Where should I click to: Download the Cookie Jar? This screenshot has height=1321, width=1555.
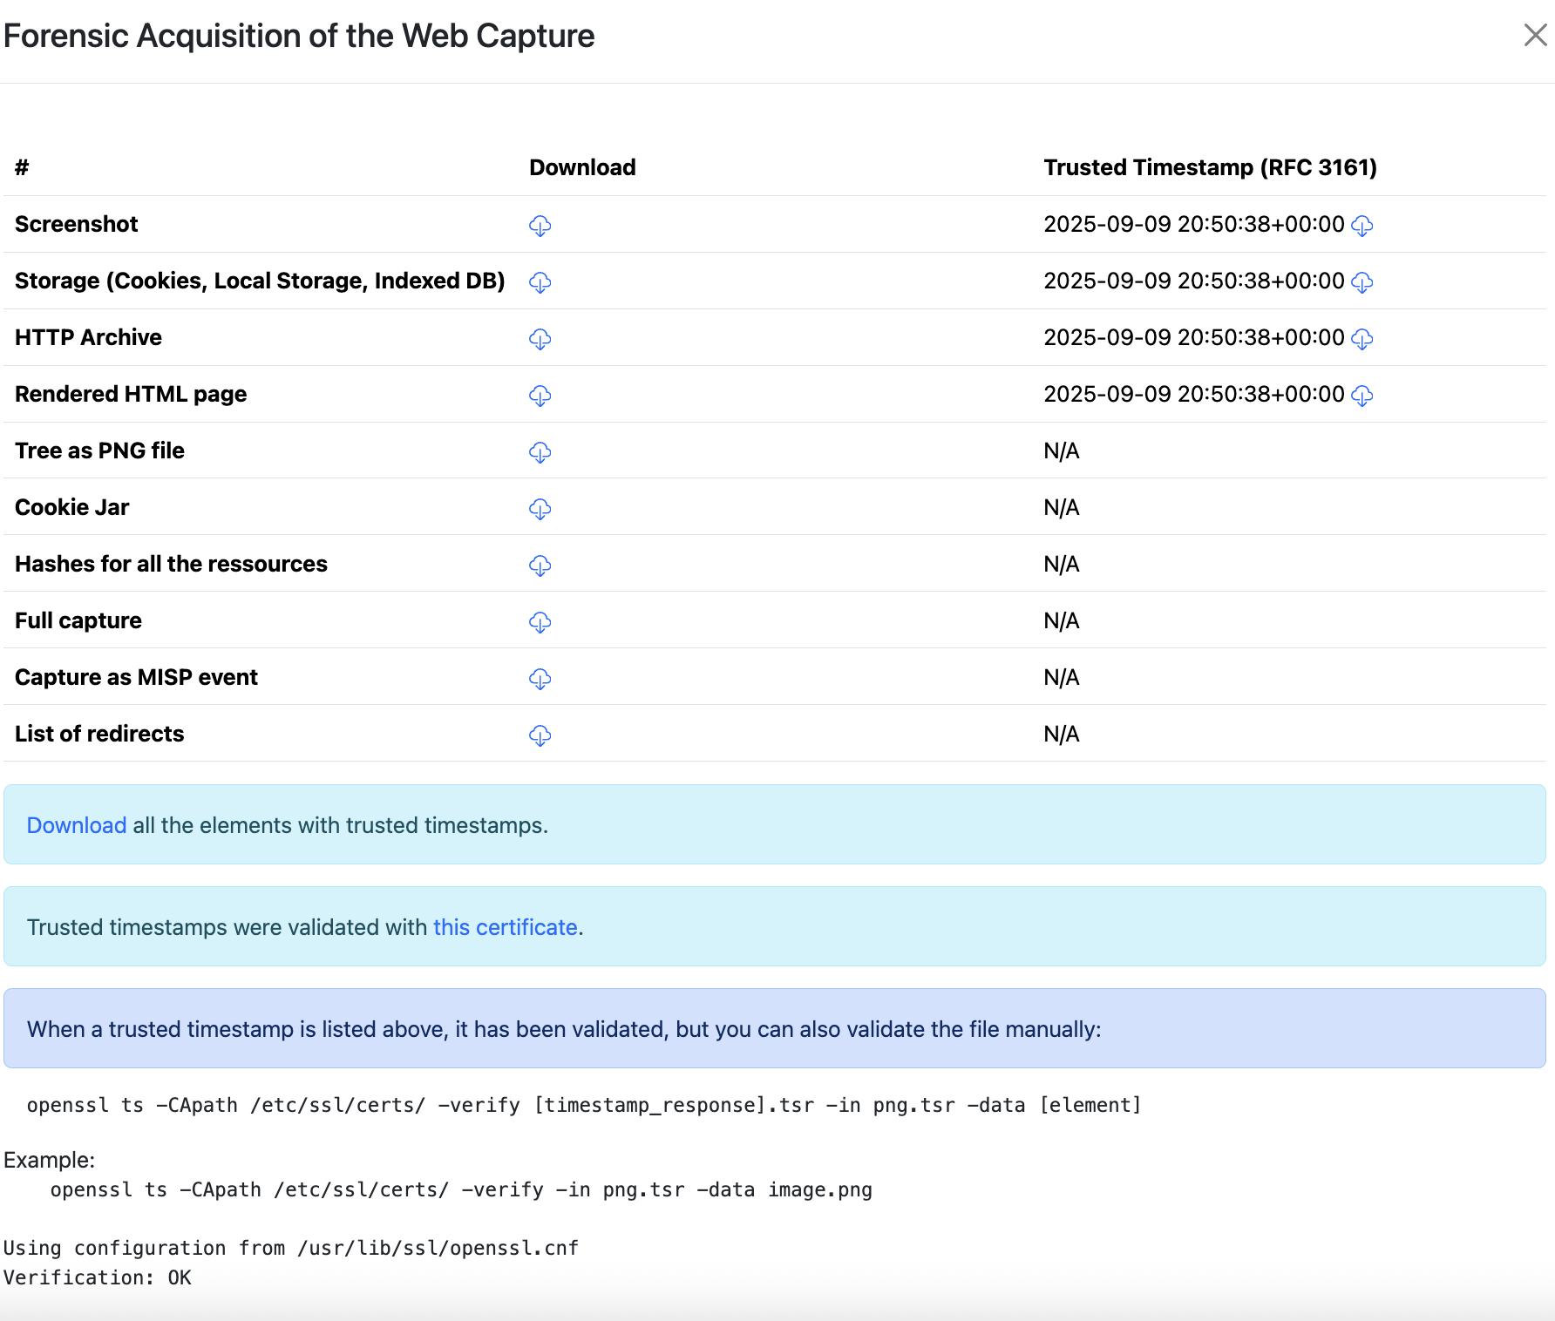point(540,509)
